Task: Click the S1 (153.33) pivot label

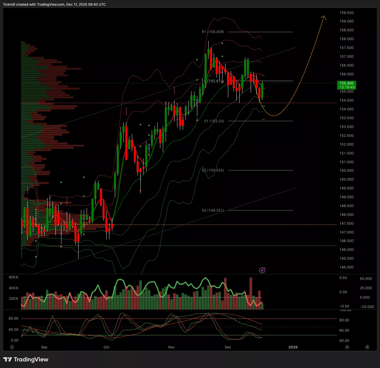Action: (214, 121)
